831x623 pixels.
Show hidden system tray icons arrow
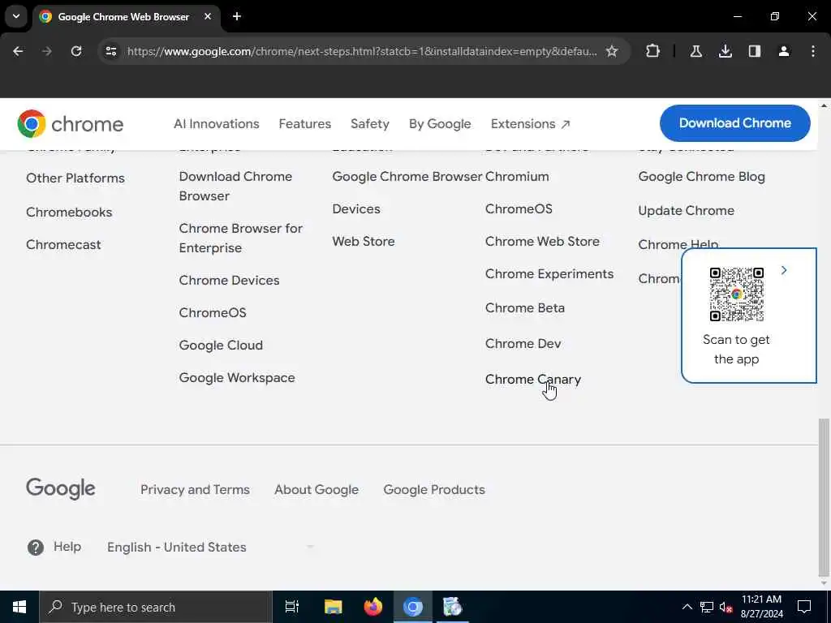click(x=687, y=607)
